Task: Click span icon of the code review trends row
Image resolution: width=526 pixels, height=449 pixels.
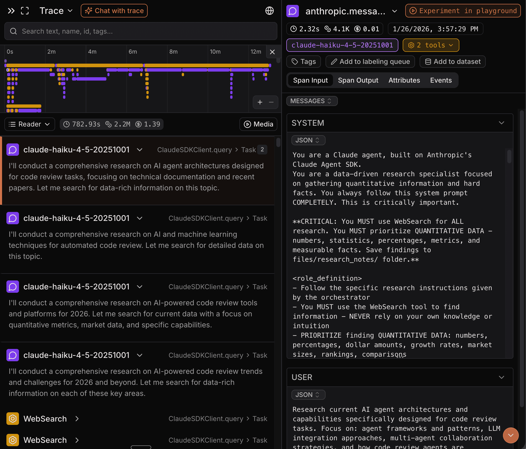Action: pos(13,355)
